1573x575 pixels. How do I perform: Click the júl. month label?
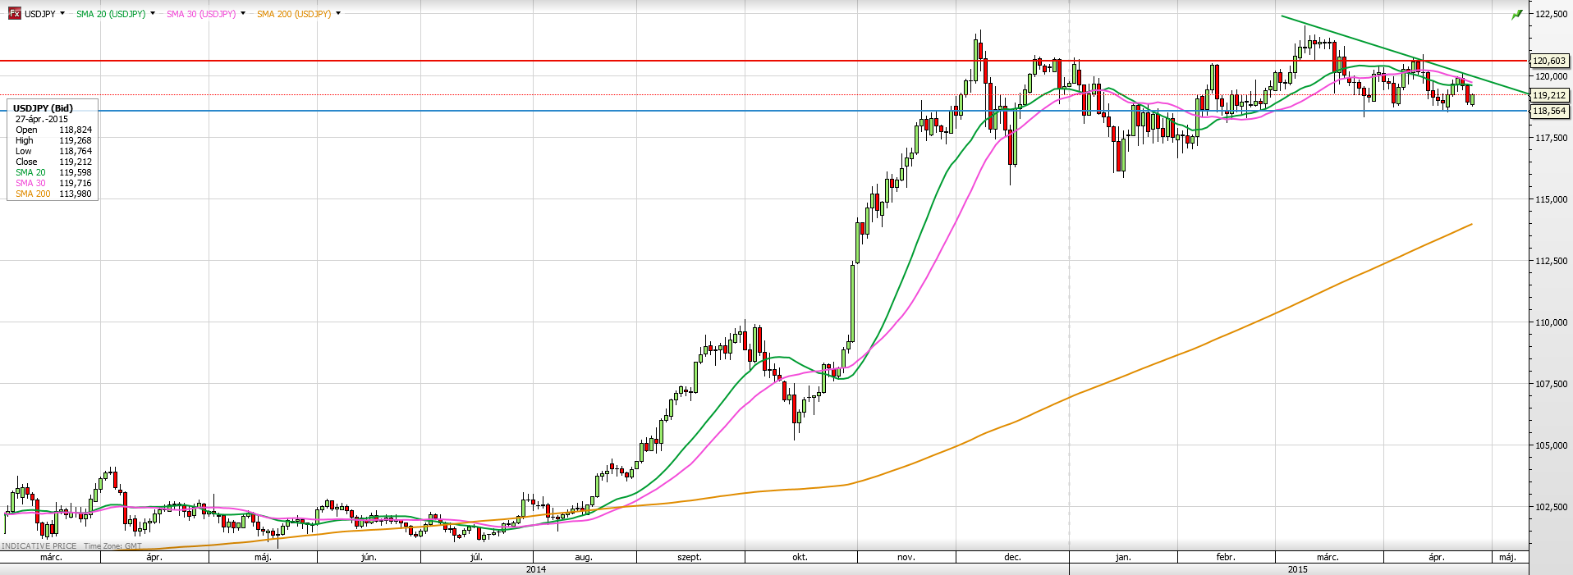pos(476,557)
